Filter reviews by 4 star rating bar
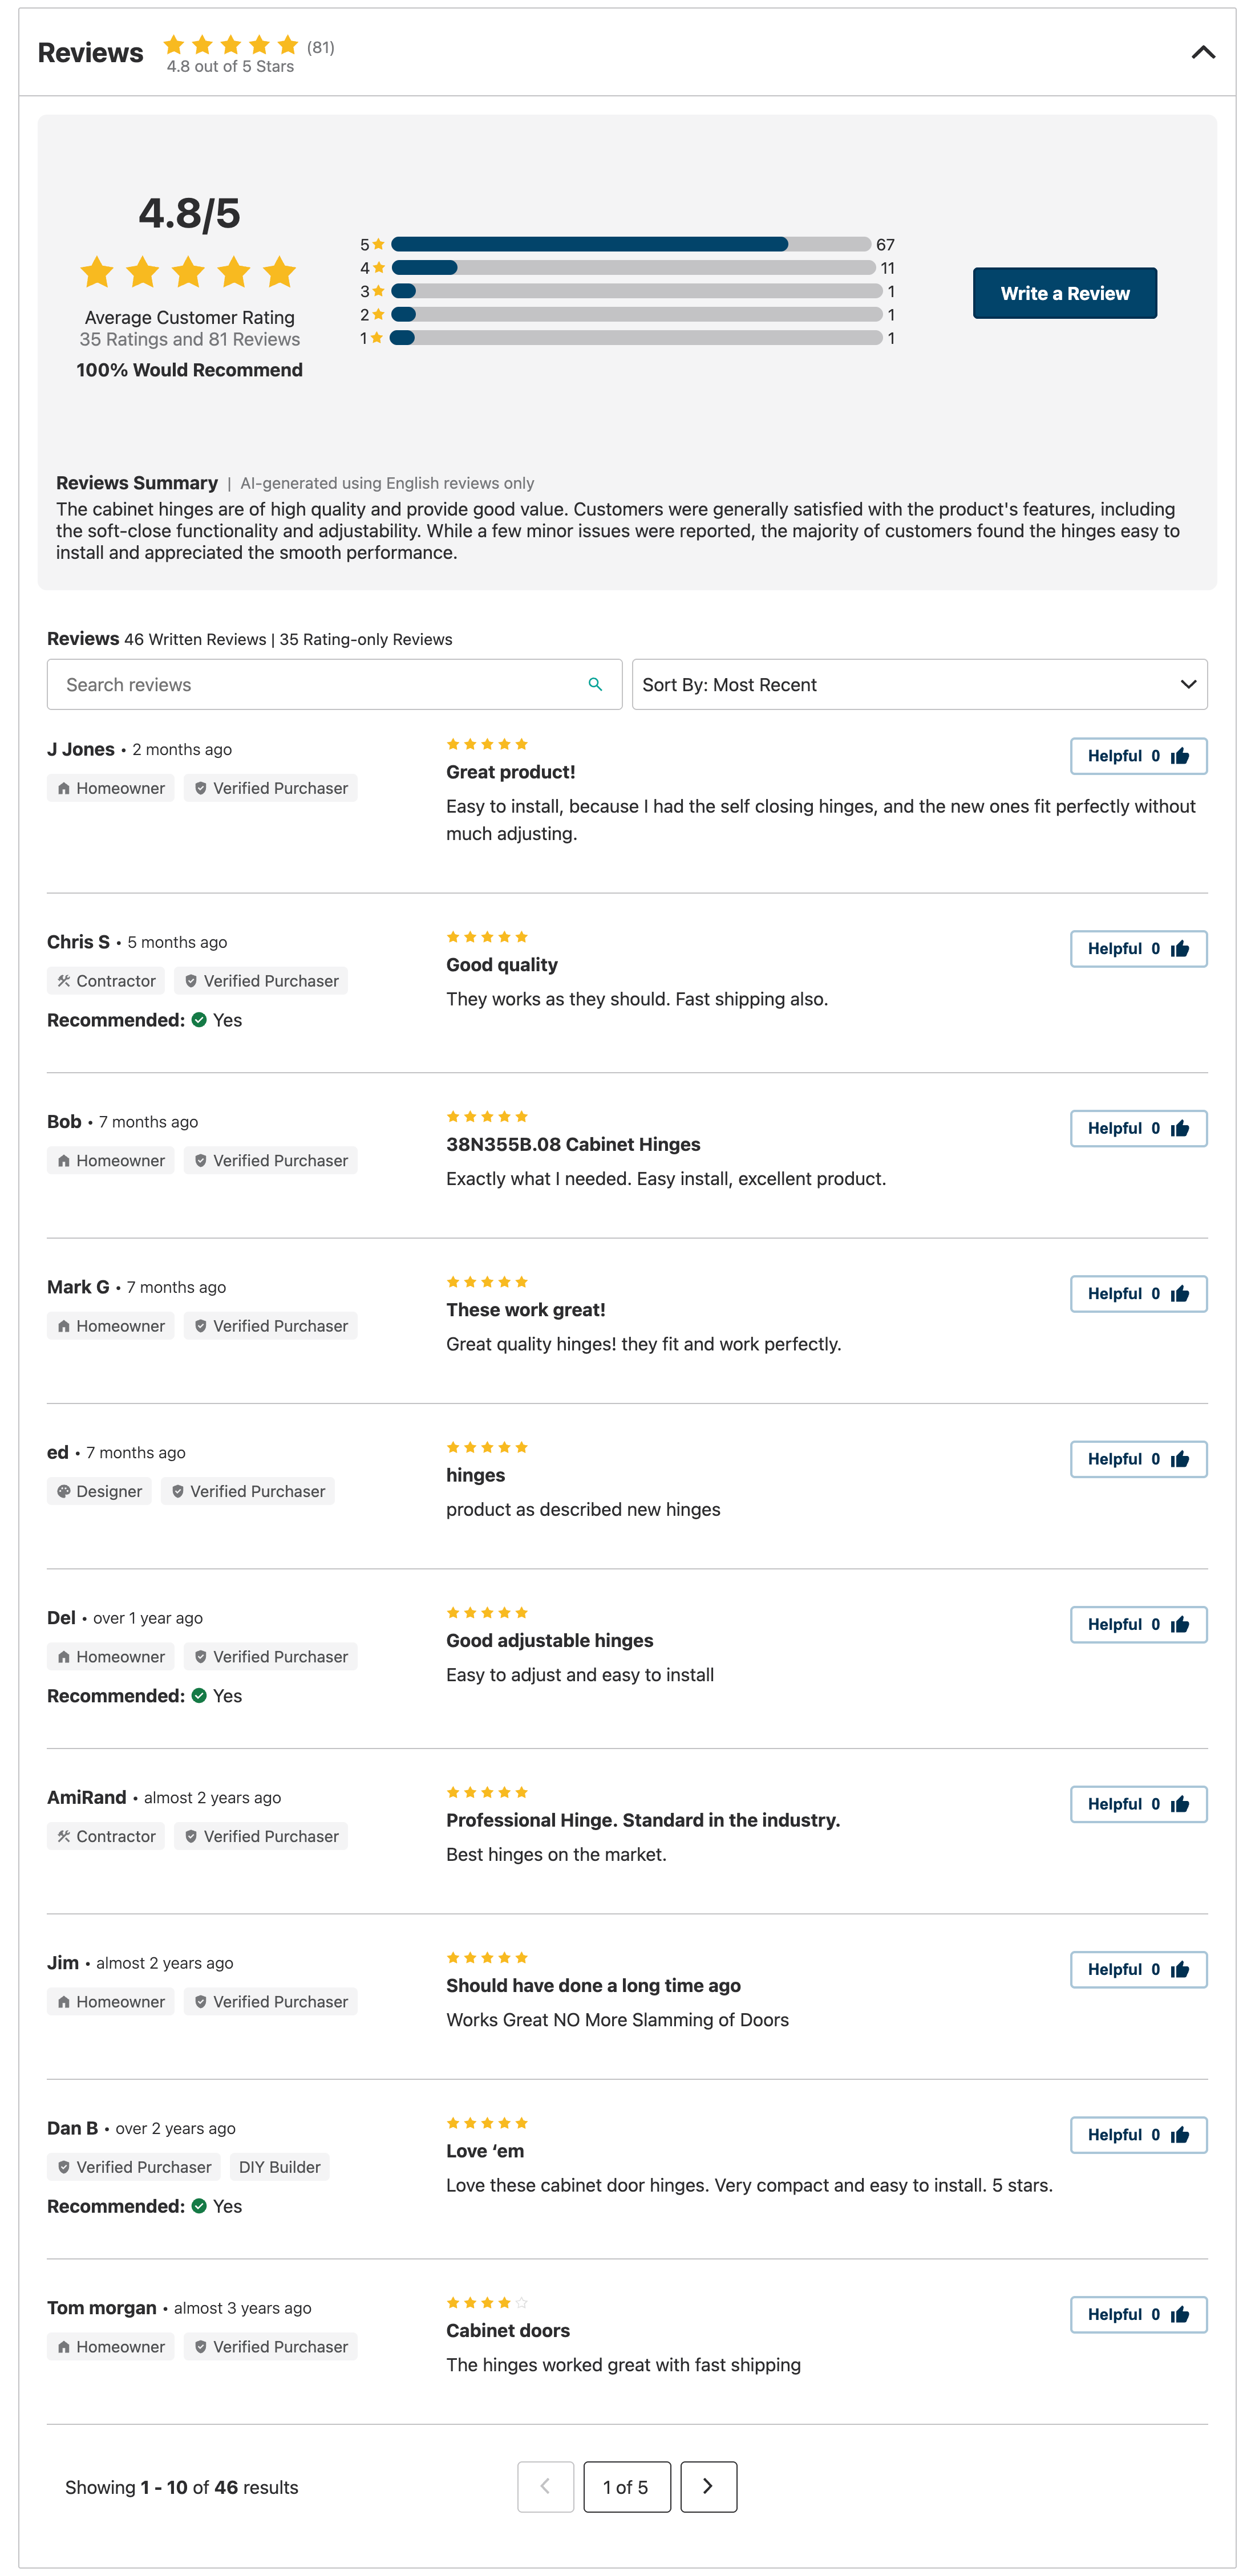Image resolution: width=1255 pixels, height=2576 pixels. pos(633,268)
